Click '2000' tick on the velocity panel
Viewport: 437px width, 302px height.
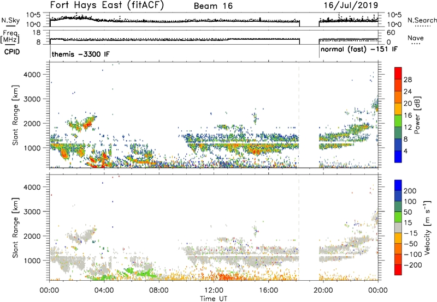(x=32, y=236)
